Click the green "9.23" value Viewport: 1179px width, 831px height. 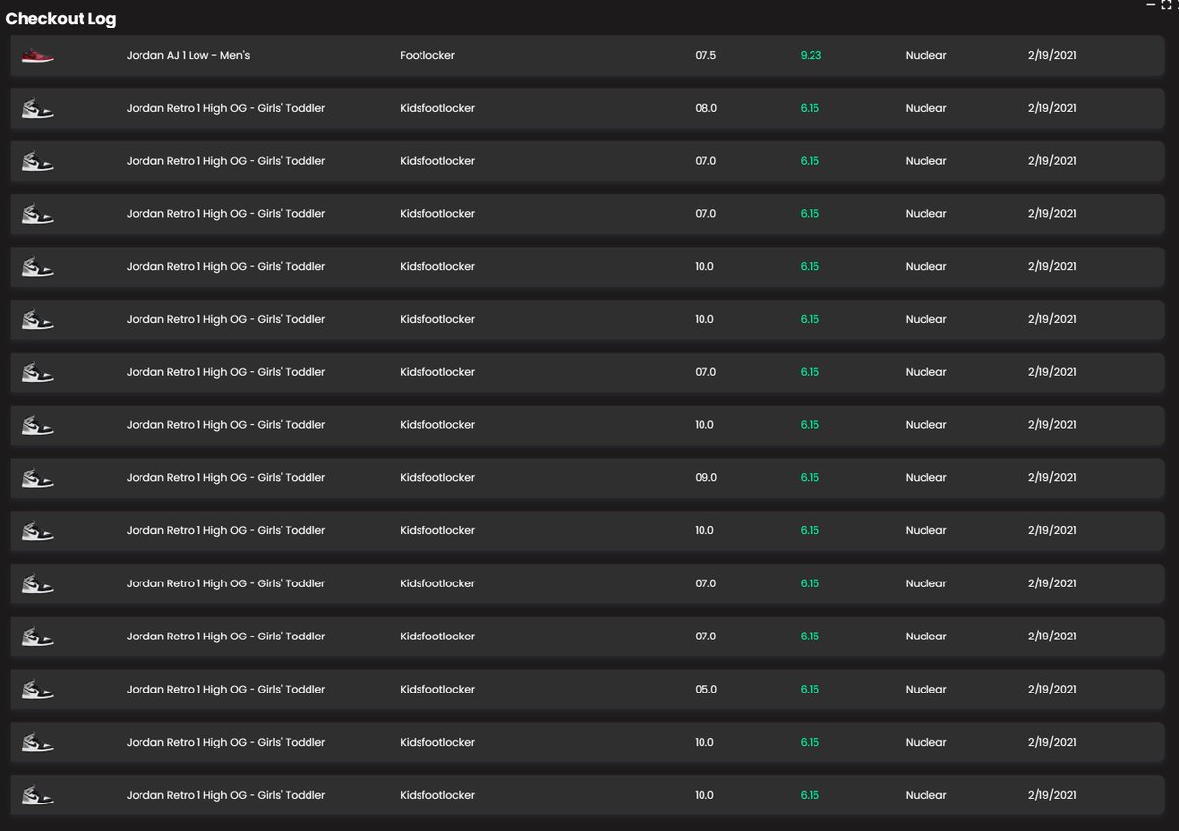pyautogui.click(x=811, y=56)
